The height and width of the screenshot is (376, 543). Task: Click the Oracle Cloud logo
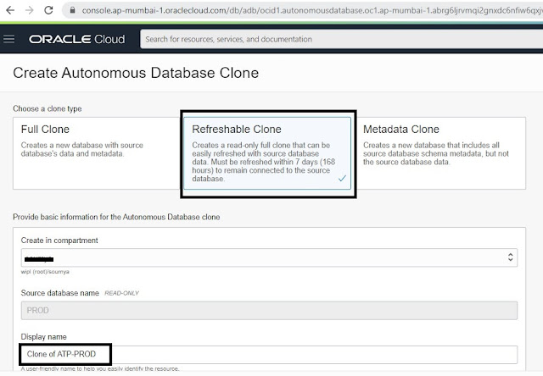point(76,40)
